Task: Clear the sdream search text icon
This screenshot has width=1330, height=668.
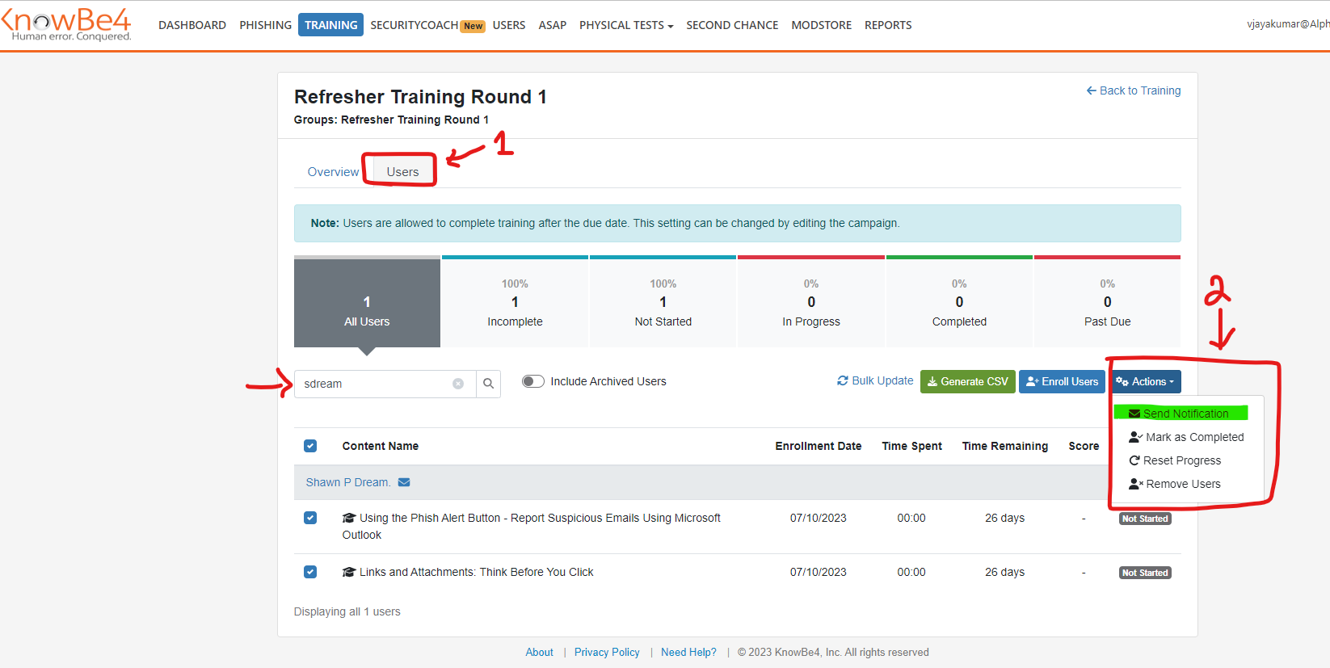Action: tap(458, 384)
